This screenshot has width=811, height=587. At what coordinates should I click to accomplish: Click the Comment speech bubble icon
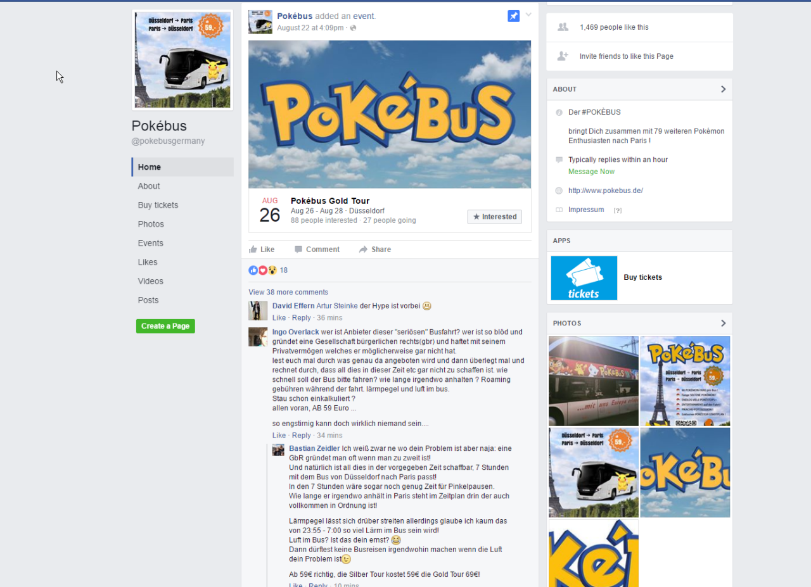coord(298,249)
